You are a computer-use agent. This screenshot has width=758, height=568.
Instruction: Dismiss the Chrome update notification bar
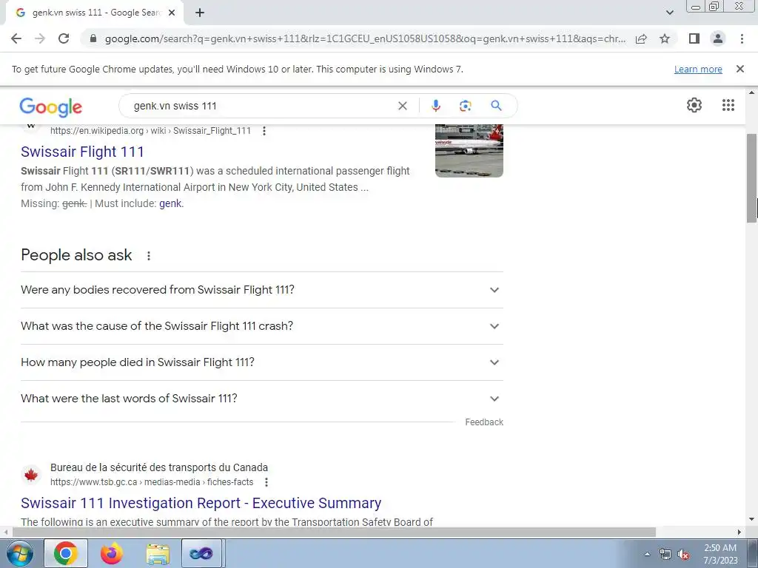coord(739,69)
